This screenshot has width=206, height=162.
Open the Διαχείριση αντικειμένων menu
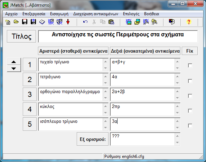(x=96, y=14)
